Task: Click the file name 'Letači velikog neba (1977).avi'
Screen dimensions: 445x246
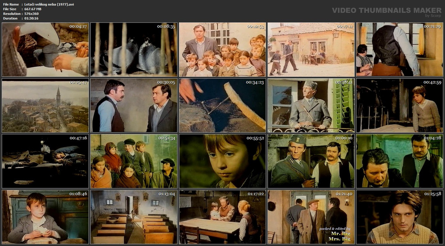Action: (49, 4)
